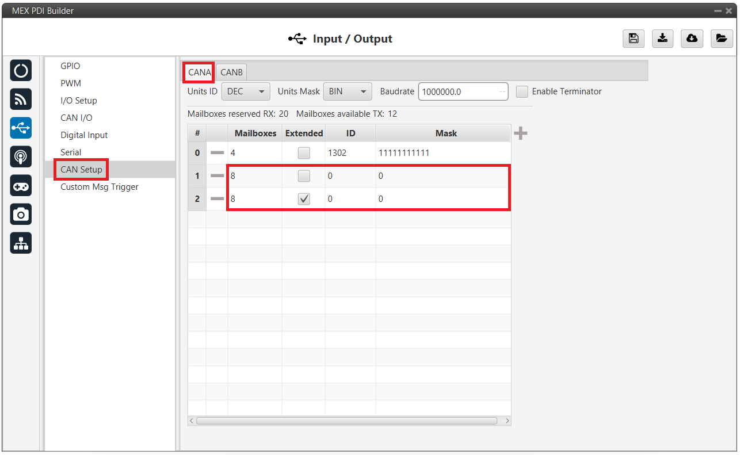Click the download-to-disk icon in top toolbar

pyautogui.click(x=662, y=39)
